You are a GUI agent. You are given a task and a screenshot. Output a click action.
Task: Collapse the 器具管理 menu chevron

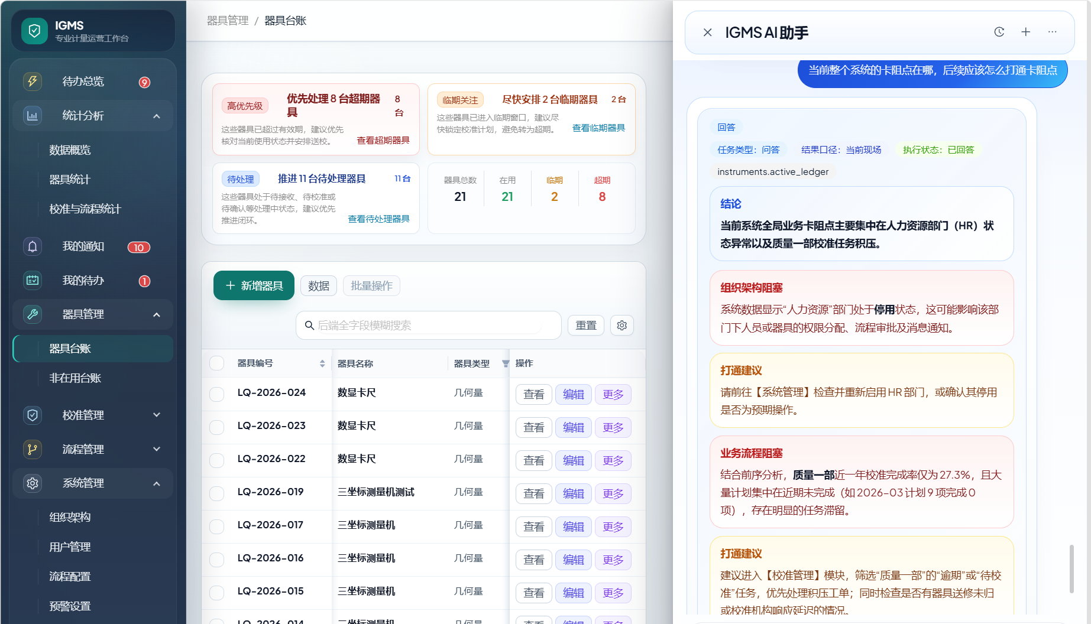[x=157, y=315]
